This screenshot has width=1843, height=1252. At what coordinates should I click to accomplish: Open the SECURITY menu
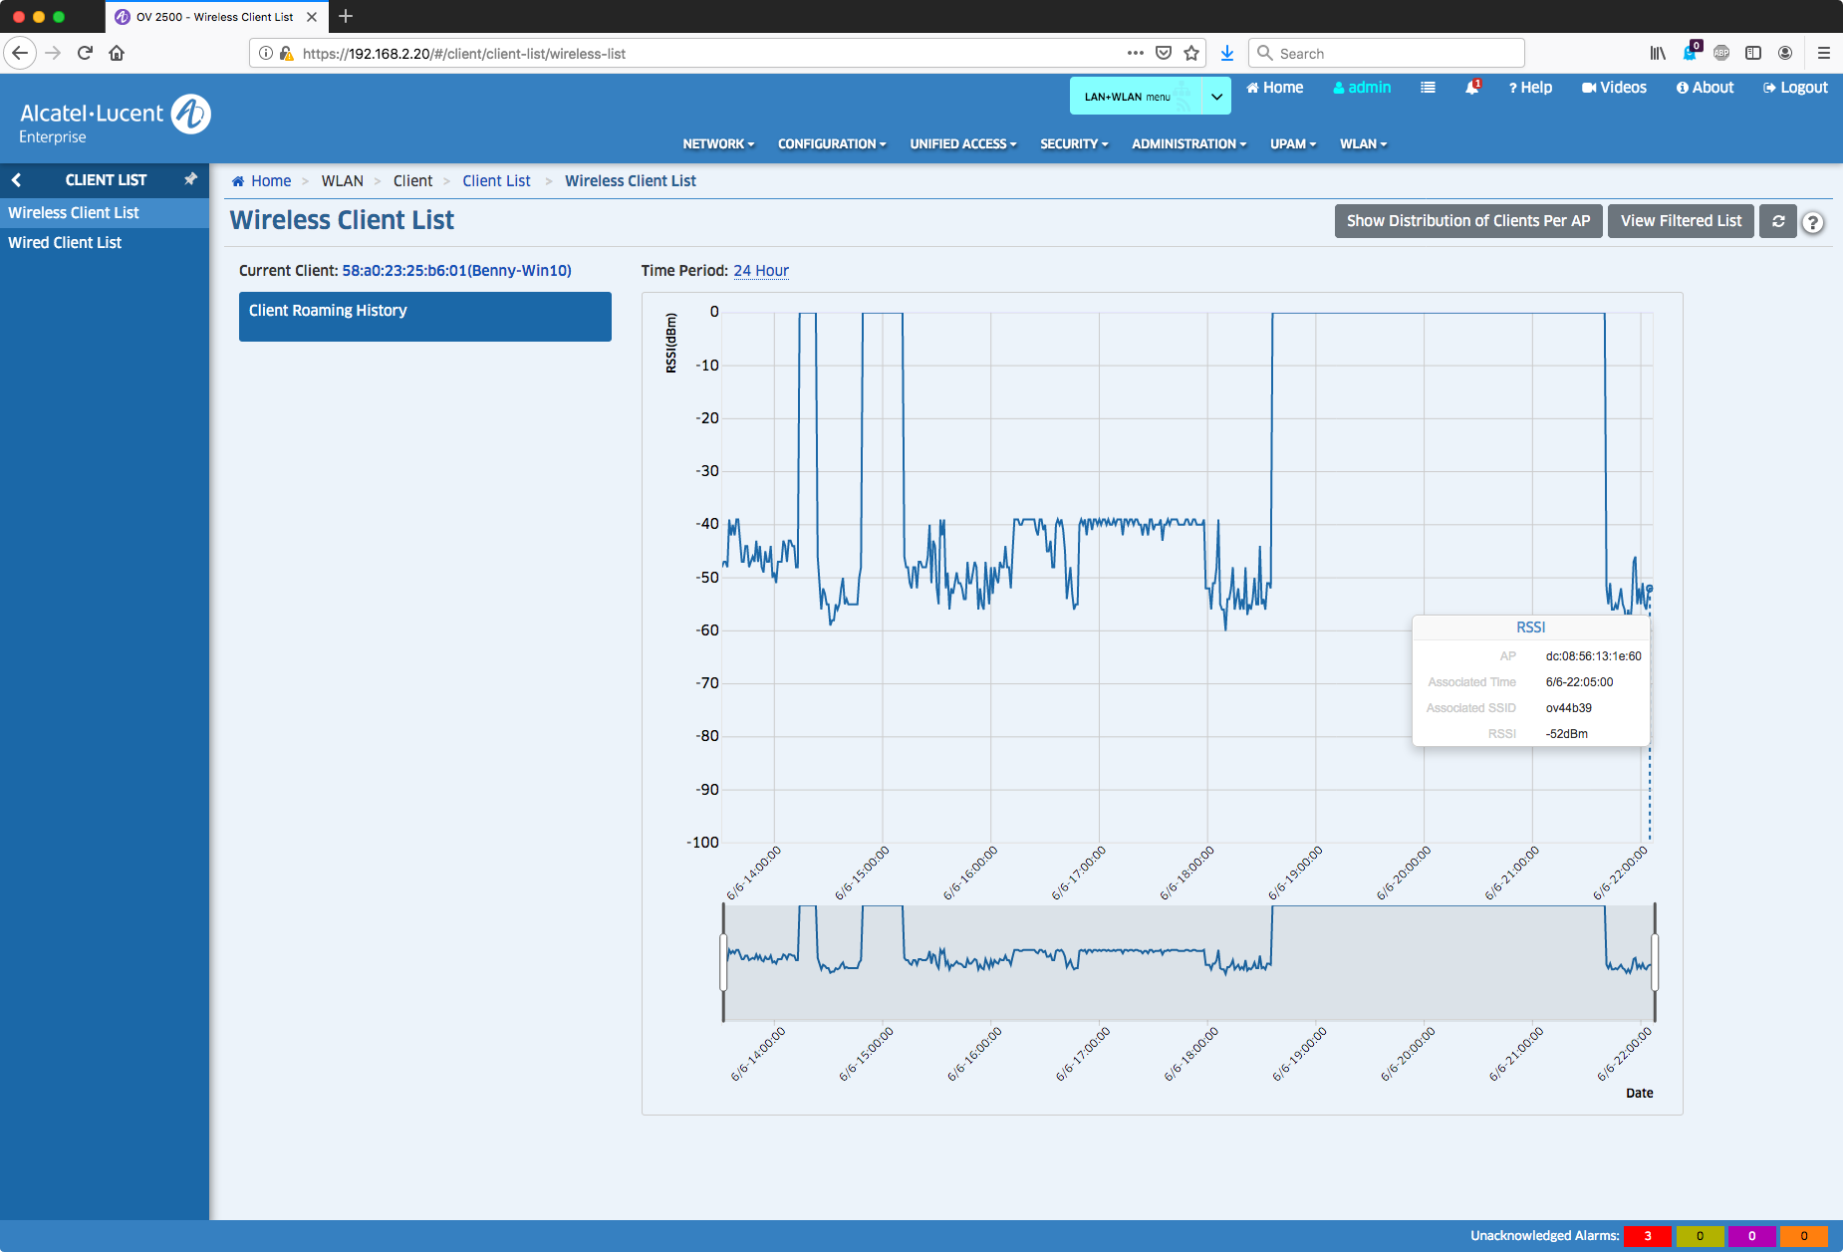tap(1073, 144)
